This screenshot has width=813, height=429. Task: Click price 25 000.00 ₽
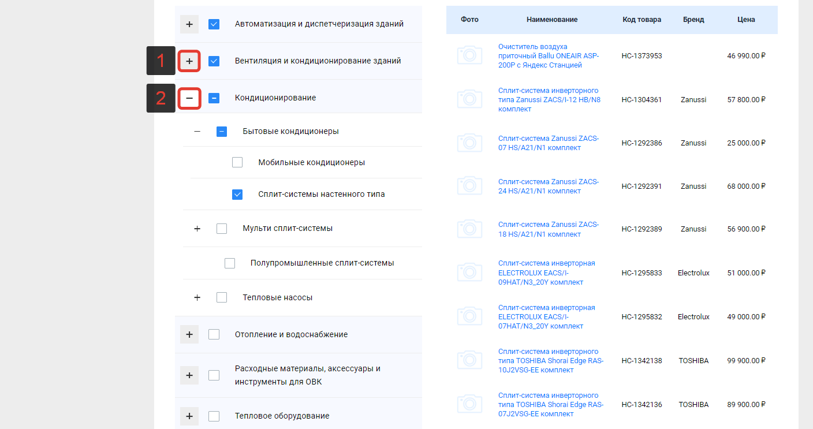pos(747,143)
